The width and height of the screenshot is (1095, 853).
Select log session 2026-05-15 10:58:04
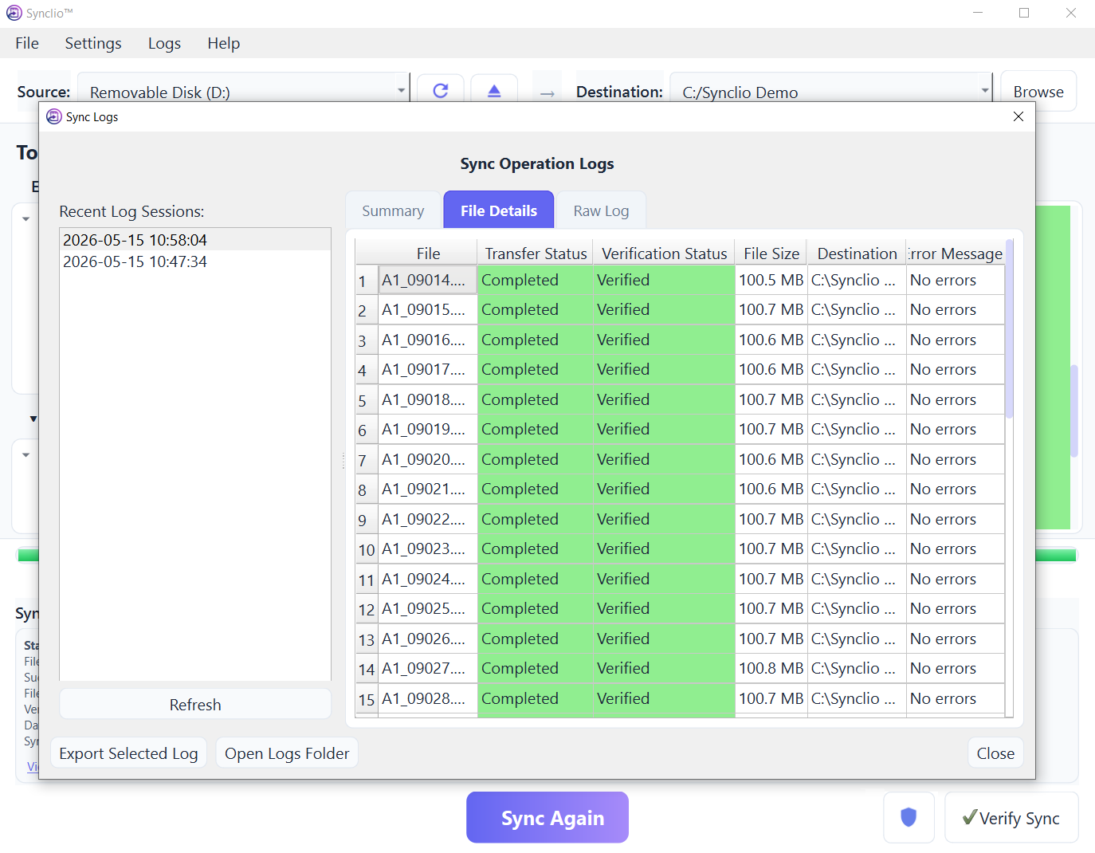tap(195, 240)
